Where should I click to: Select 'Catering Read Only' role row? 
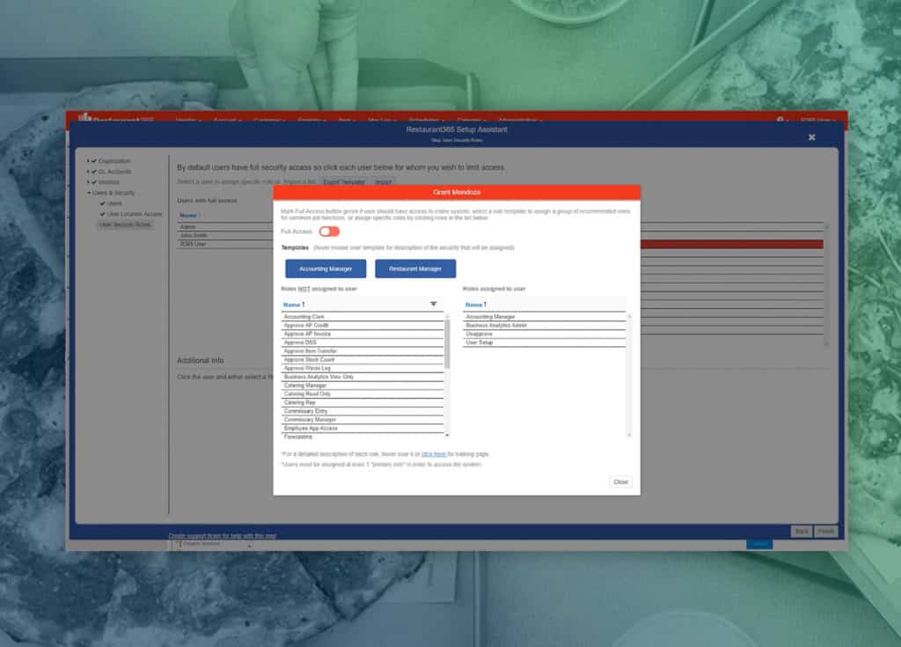(362, 394)
